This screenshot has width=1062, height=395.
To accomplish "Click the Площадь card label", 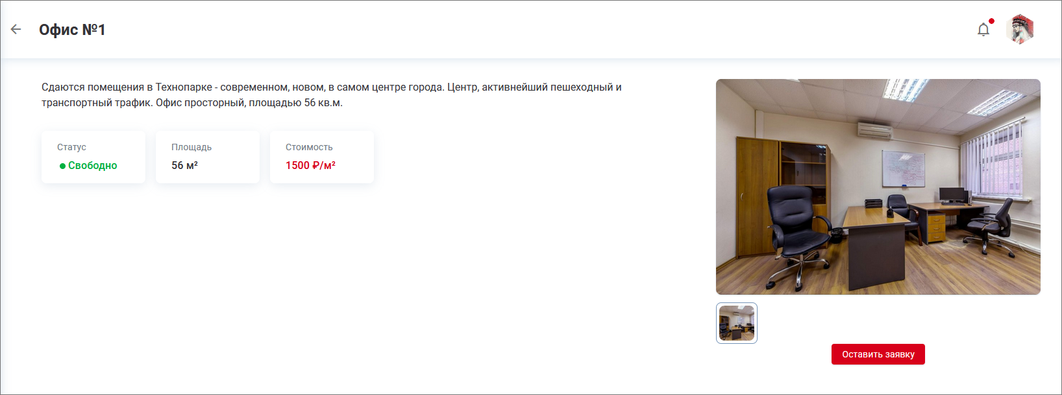I will tap(191, 147).
